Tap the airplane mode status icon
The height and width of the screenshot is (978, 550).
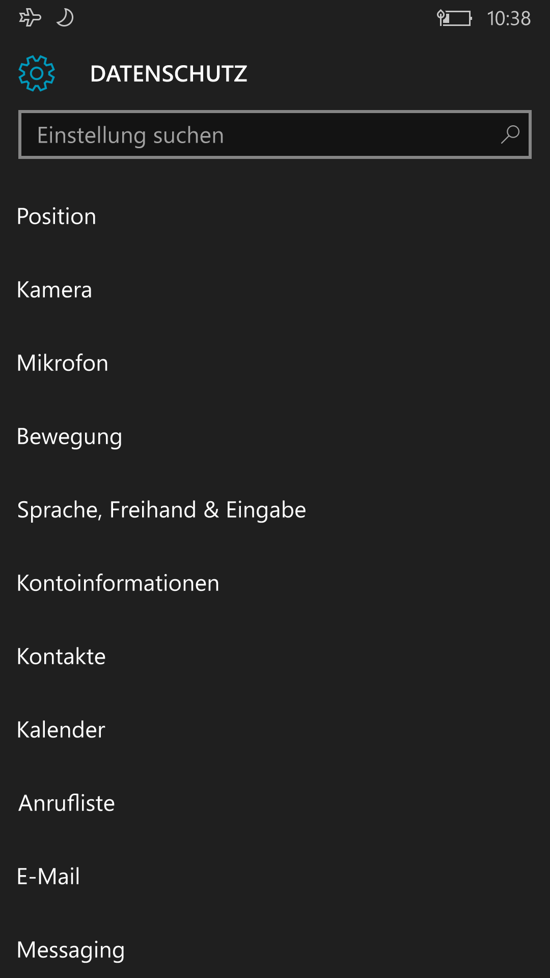30,18
